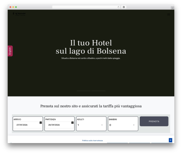Open the arrivo calendar icon
Screen dimensions: 182x154
[x=41, y=123]
